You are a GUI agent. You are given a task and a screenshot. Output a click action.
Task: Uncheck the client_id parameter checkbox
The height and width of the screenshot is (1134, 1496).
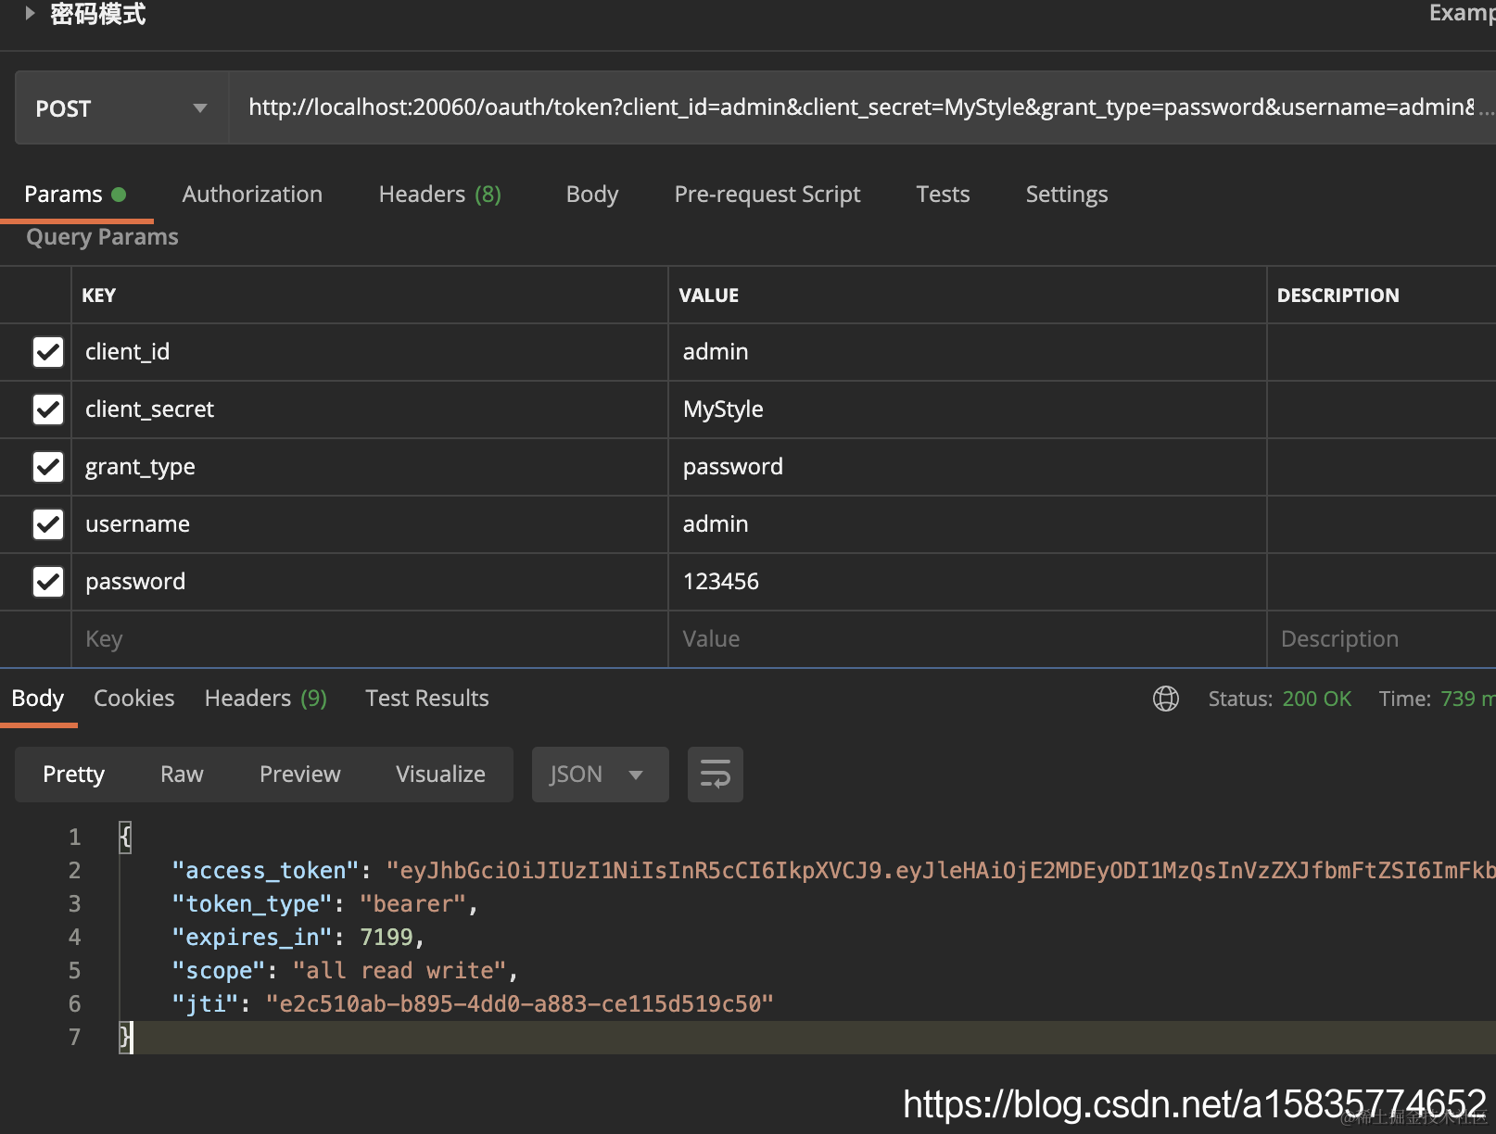(48, 352)
